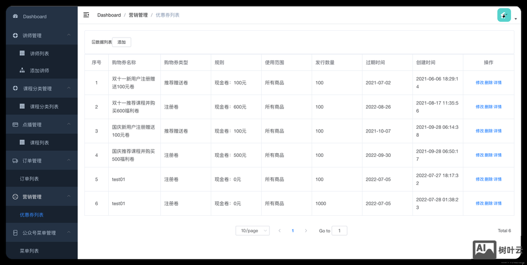
Task: Click the Dashboard gauge icon in sidebar
Action: [15, 16]
